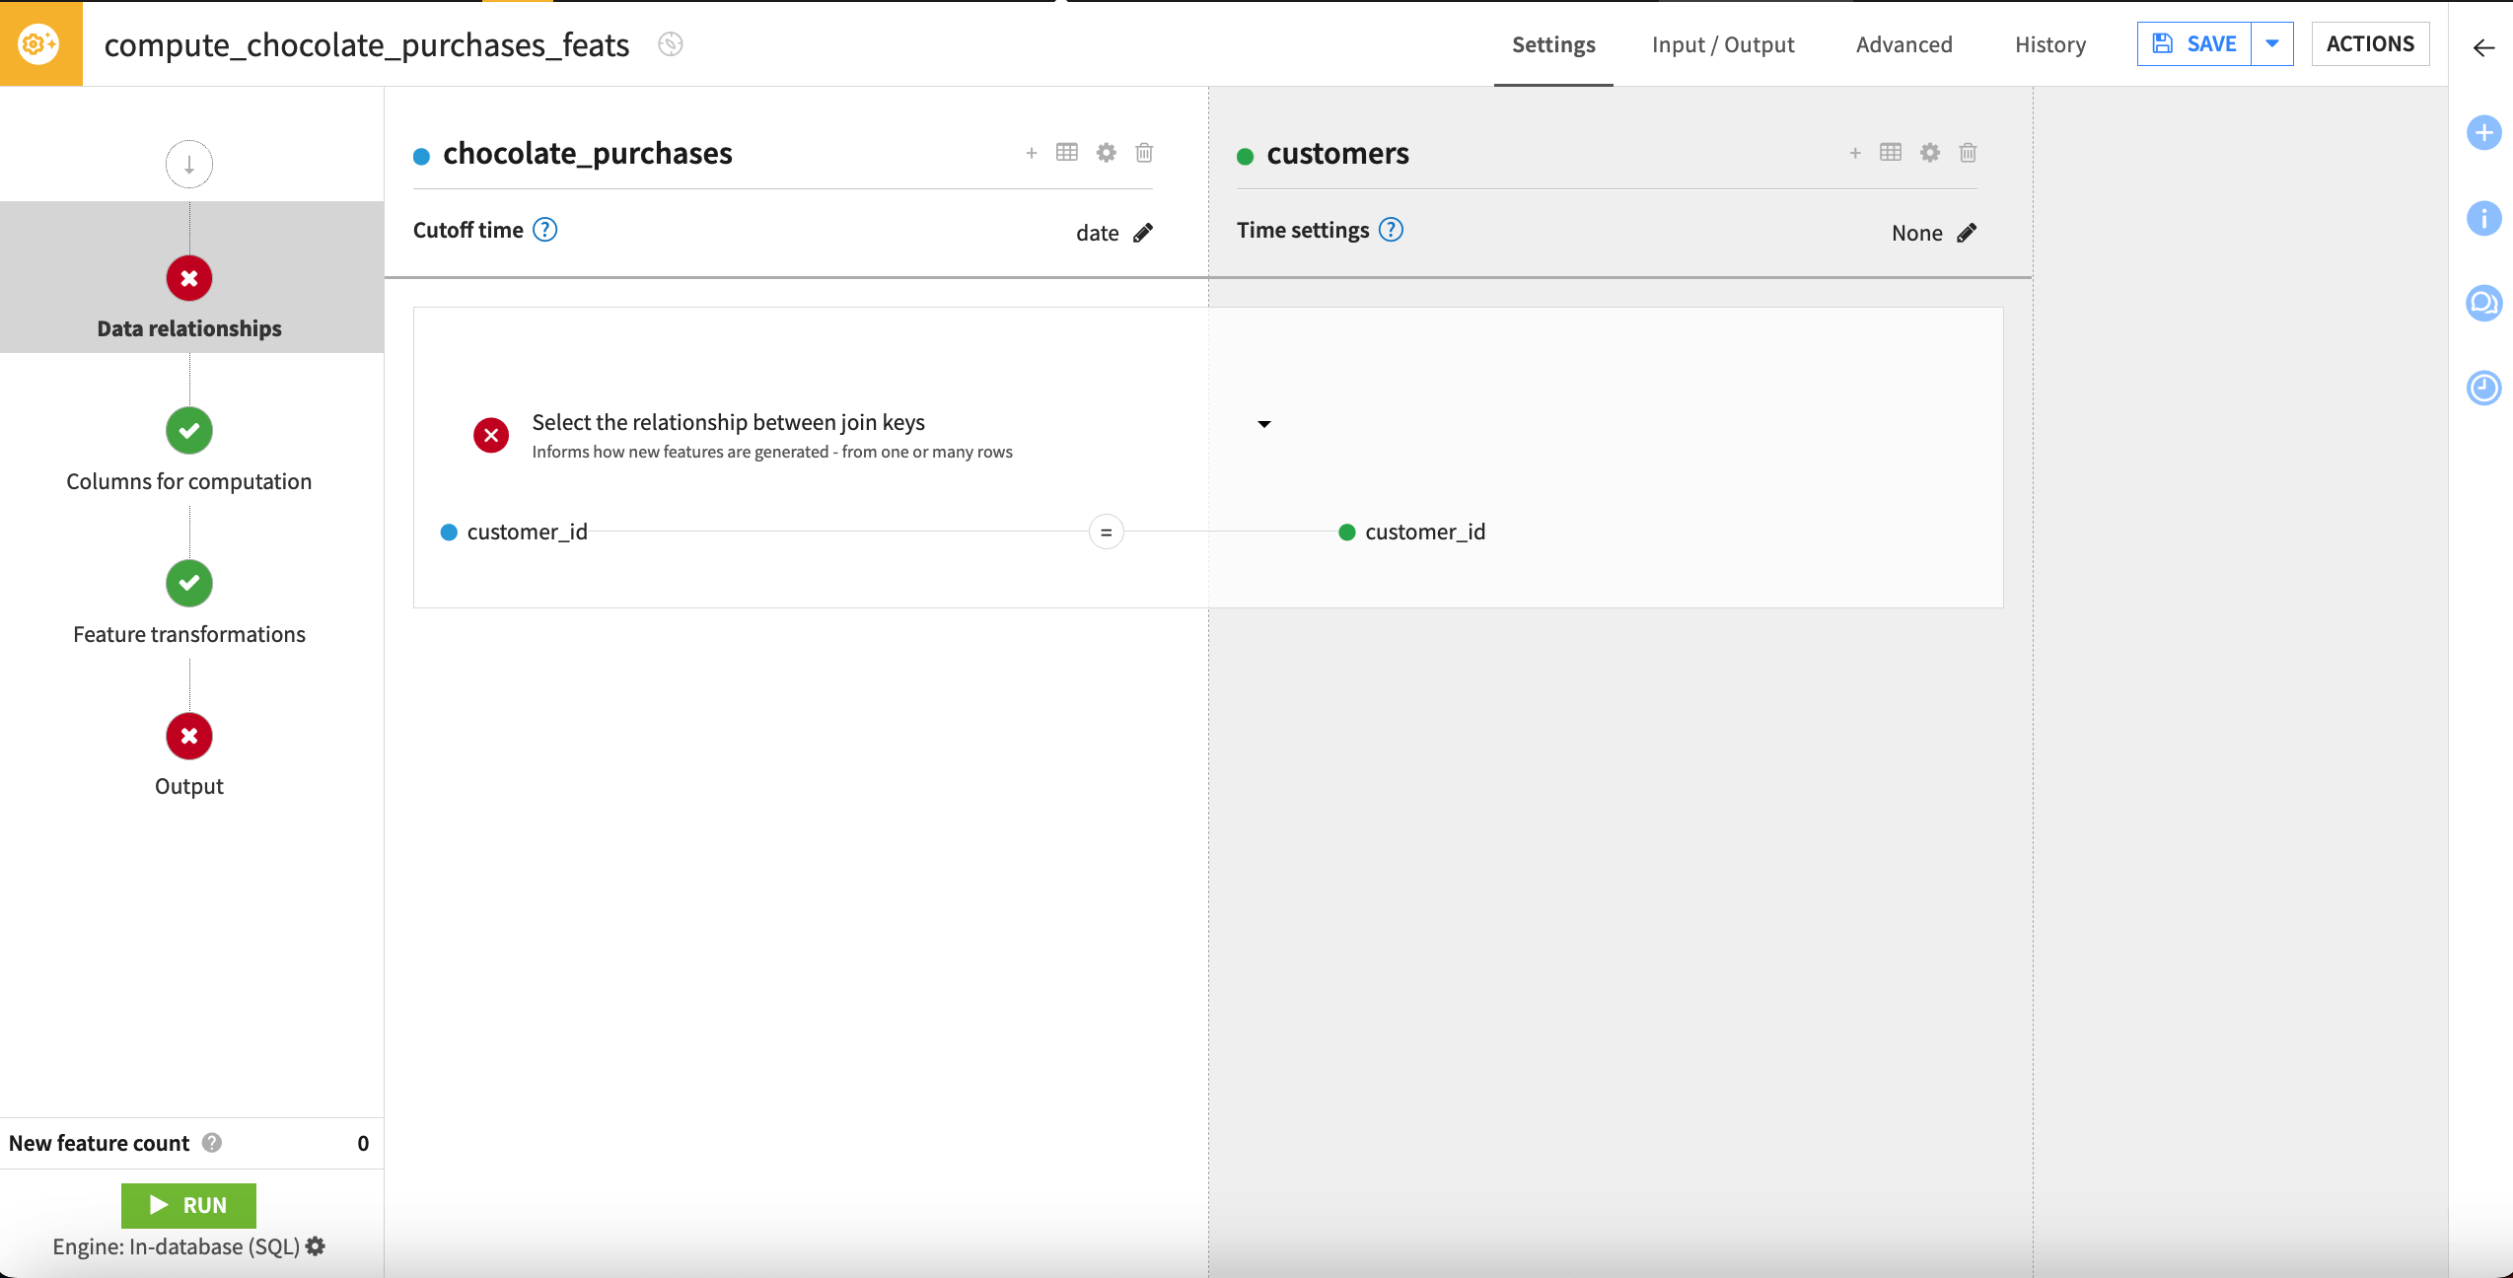Open the history clock icon in the right sidebar
This screenshot has width=2513, height=1278.
pyautogui.click(x=2483, y=388)
